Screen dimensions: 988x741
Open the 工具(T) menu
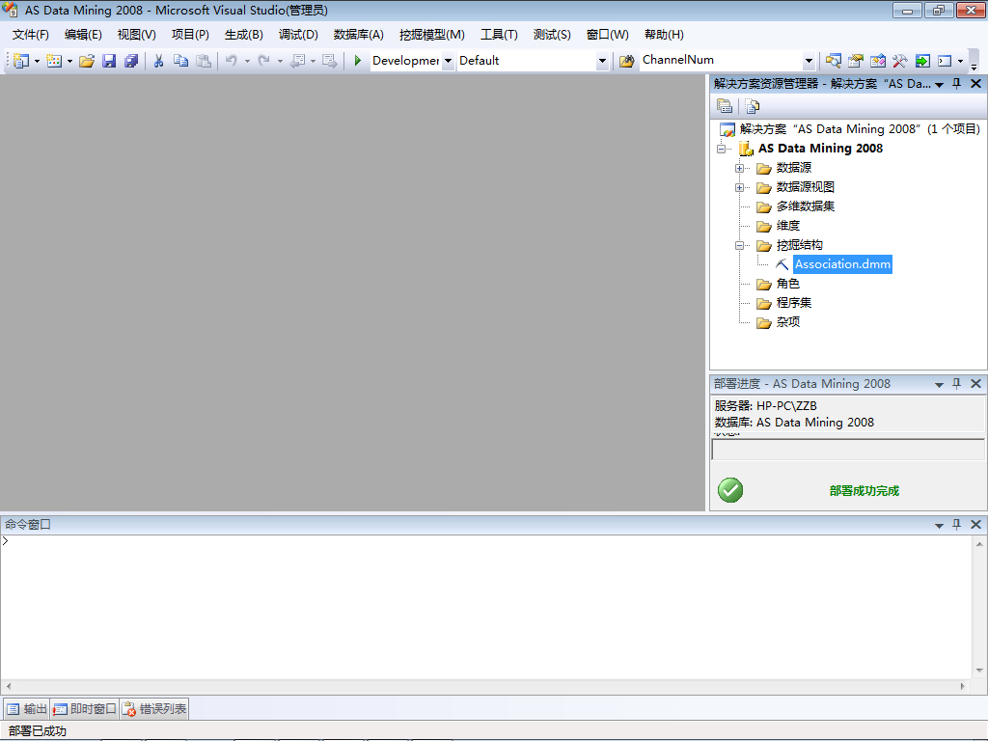click(x=499, y=35)
